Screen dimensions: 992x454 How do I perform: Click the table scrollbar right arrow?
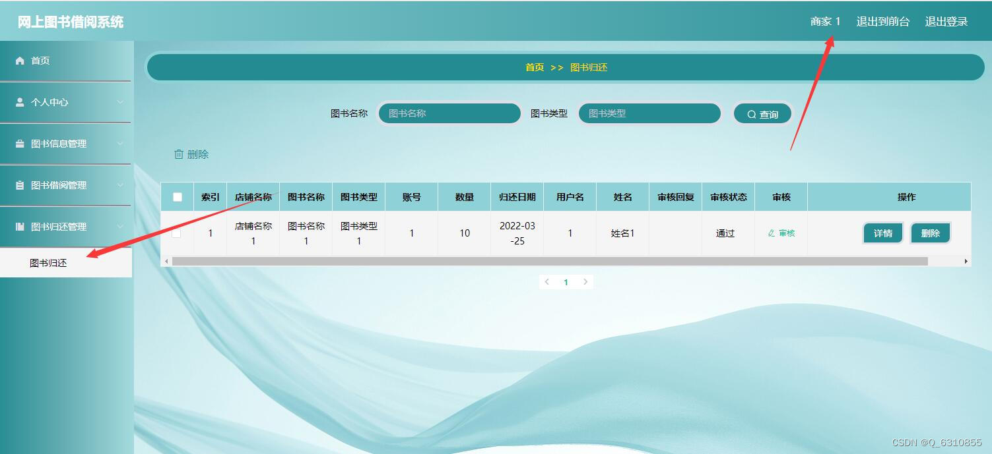point(966,262)
